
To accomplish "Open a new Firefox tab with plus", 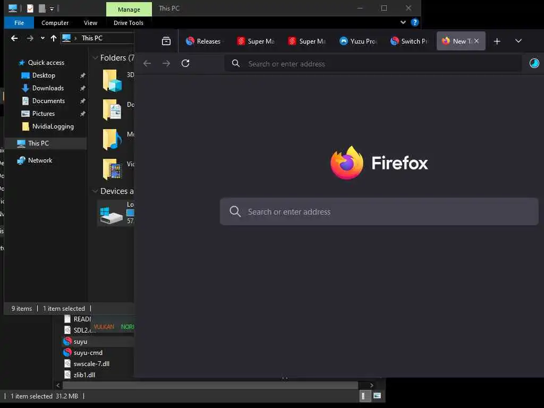I will click(x=497, y=41).
